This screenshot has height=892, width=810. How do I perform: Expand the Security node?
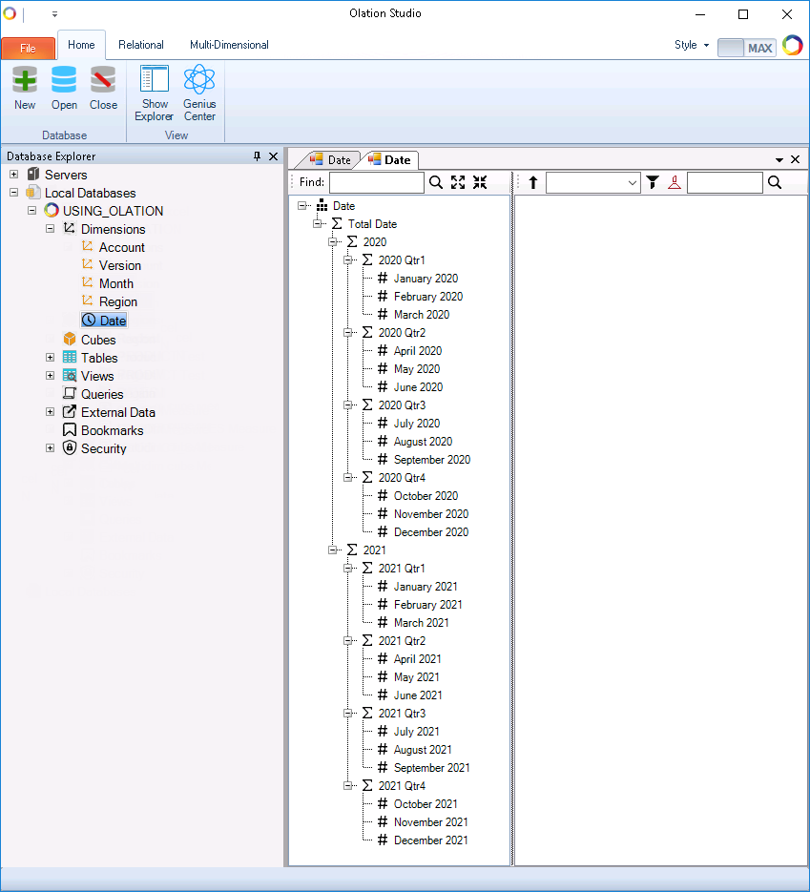[50, 448]
